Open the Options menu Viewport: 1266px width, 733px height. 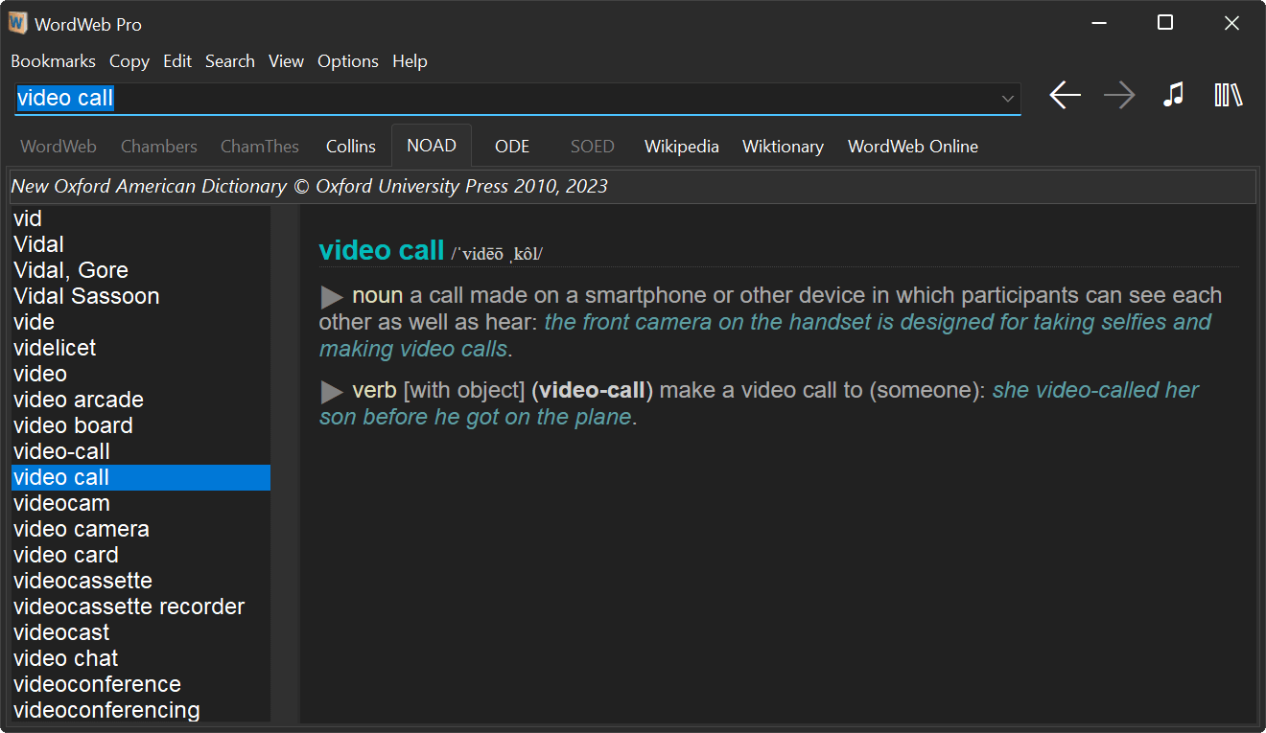pyautogui.click(x=347, y=60)
